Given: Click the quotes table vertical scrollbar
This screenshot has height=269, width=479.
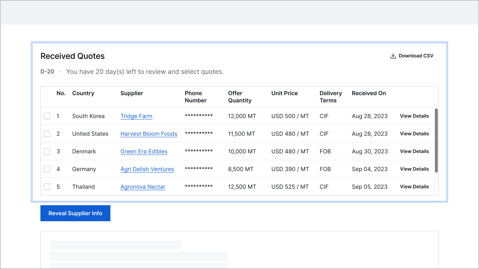Looking at the screenshot, I should click(x=436, y=140).
